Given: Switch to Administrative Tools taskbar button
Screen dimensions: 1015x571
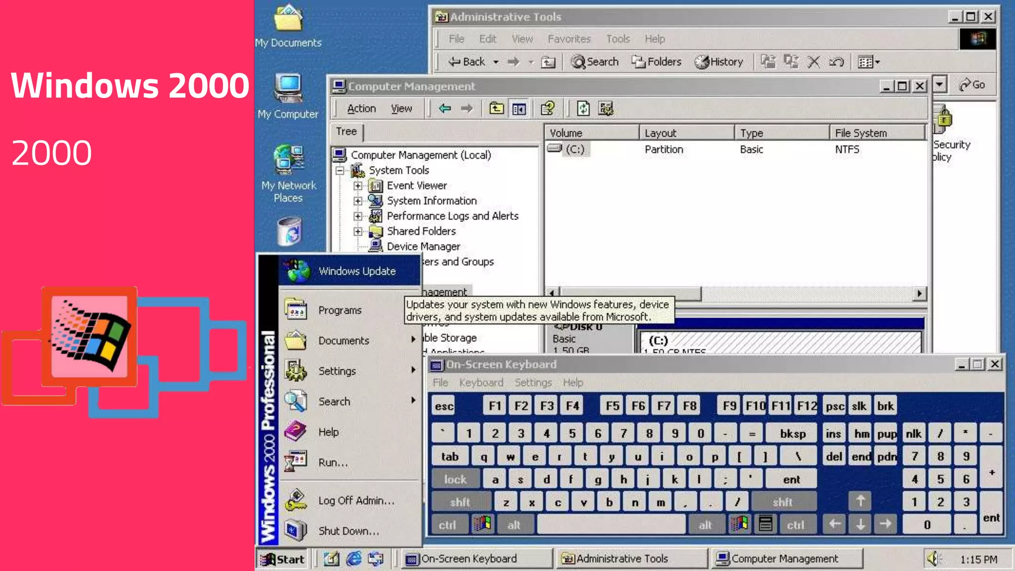Looking at the screenshot, I should [x=631, y=559].
